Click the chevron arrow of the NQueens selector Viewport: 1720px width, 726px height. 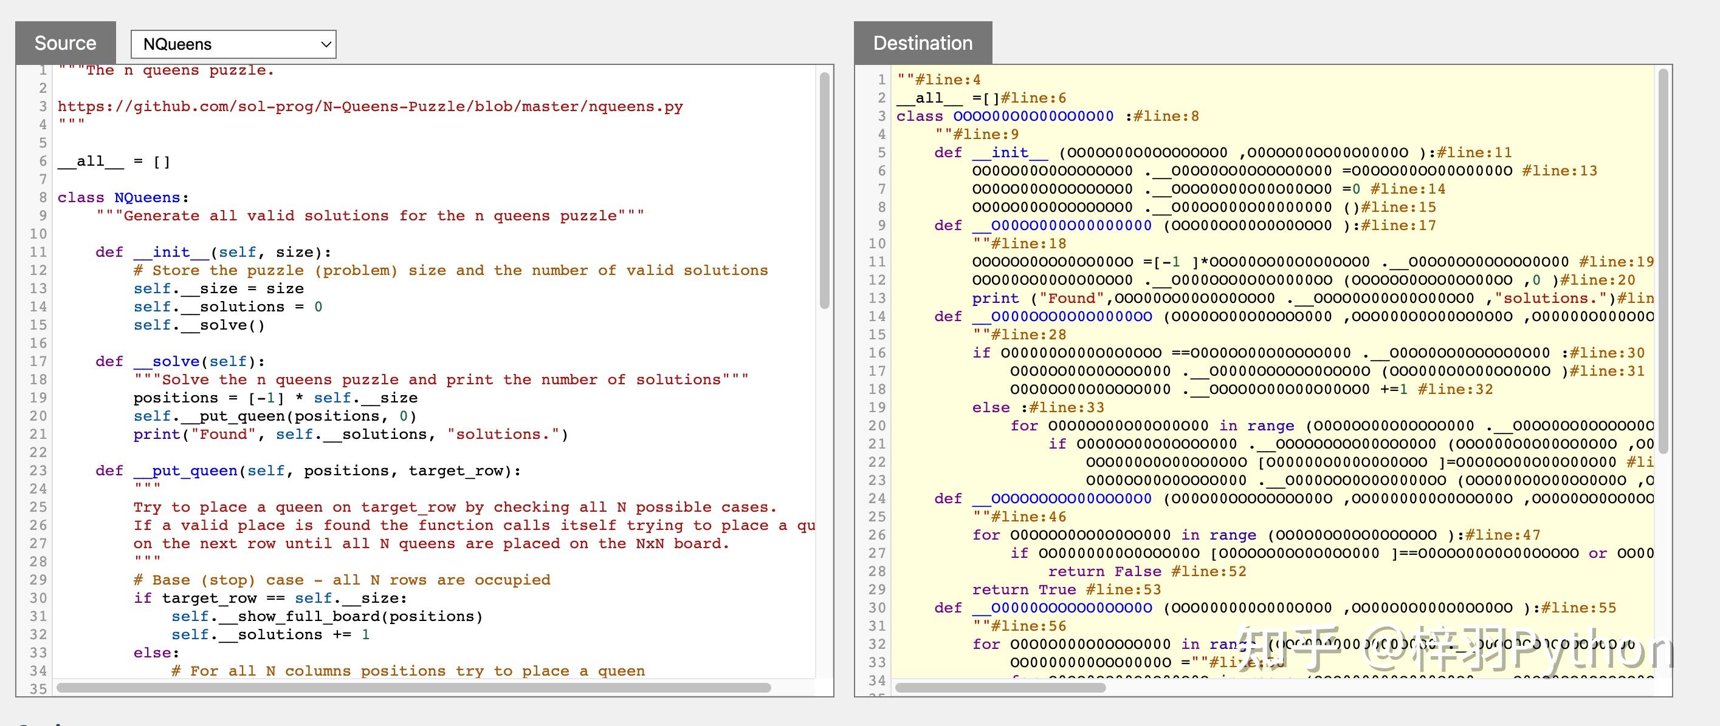click(326, 45)
